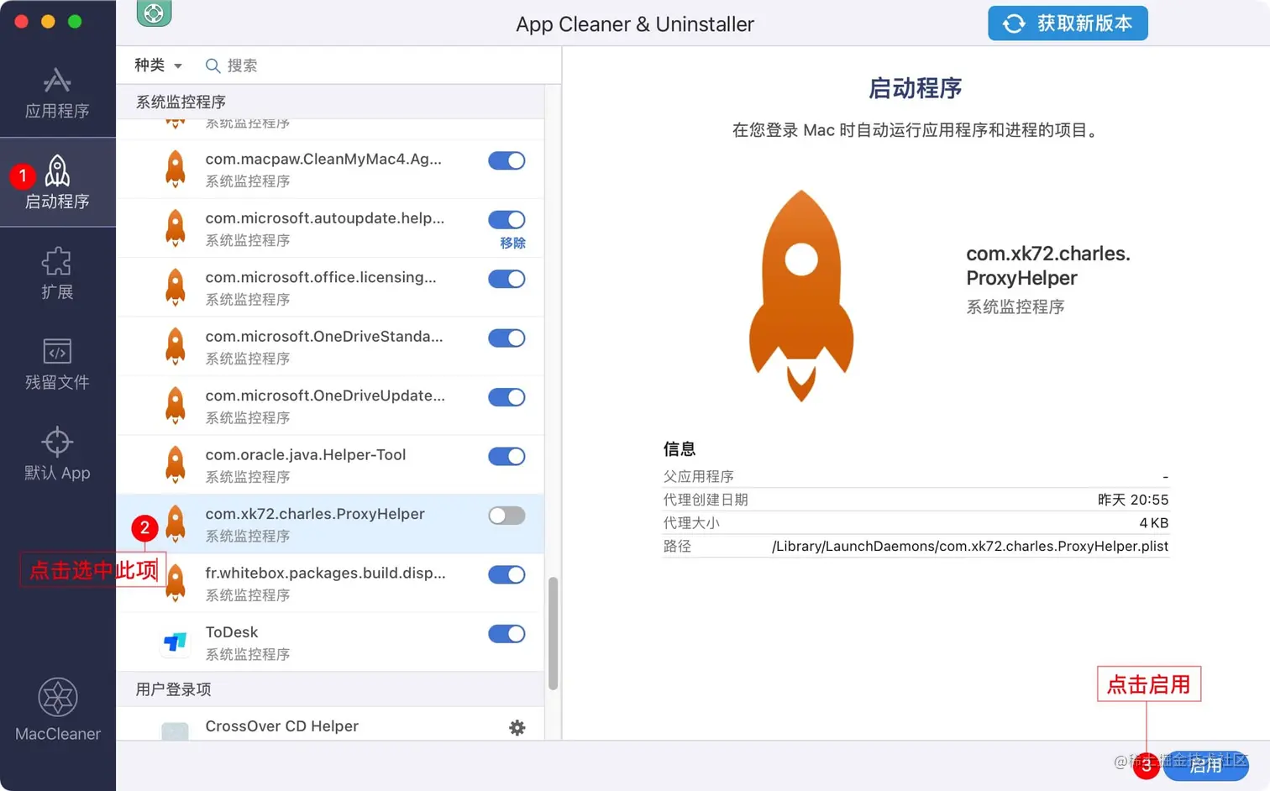The width and height of the screenshot is (1270, 791).
Task: Click 获取新版本 update button
Action: click(1068, 24)
